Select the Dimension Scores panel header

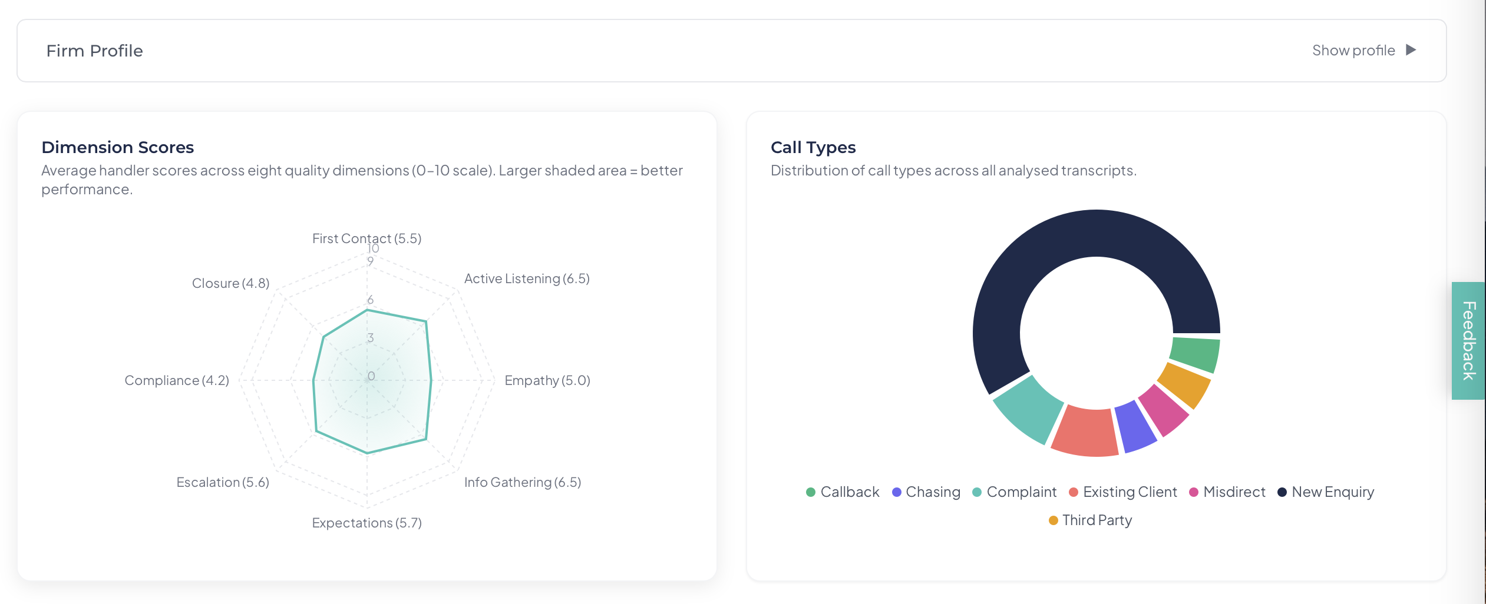117,147
